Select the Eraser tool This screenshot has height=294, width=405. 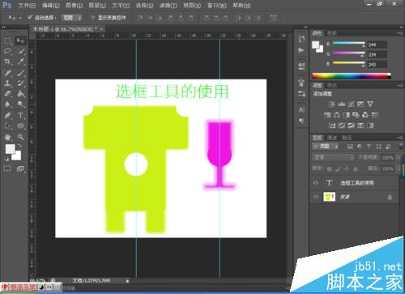7,94
